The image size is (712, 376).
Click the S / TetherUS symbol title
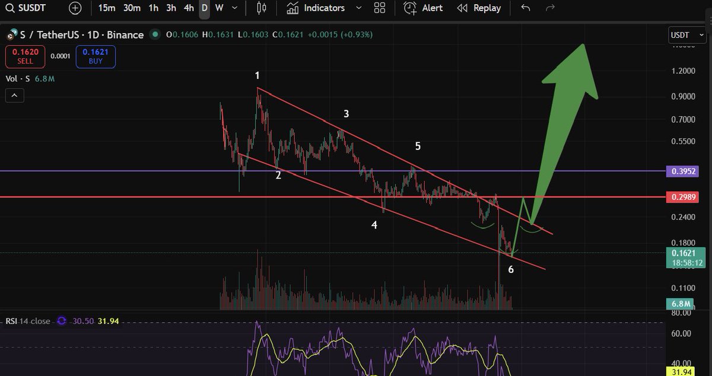82,34
